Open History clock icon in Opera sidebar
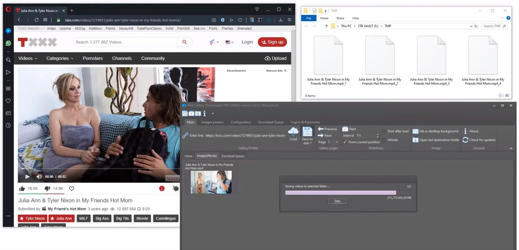 click(x=8, y=125)
